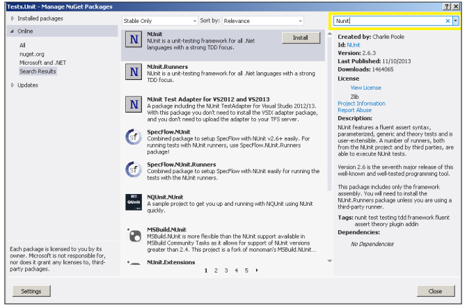Click the NUnit package icon
Image resolution: width=467 pixels, height=308 pixels.
(x=134, y=39)
